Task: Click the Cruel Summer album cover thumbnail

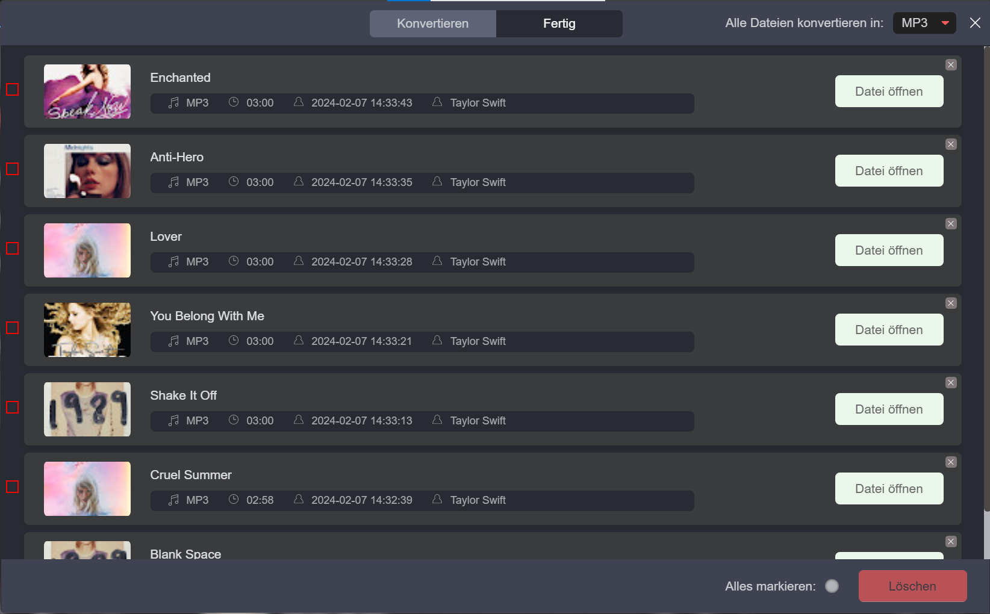Action: [87, 489]
